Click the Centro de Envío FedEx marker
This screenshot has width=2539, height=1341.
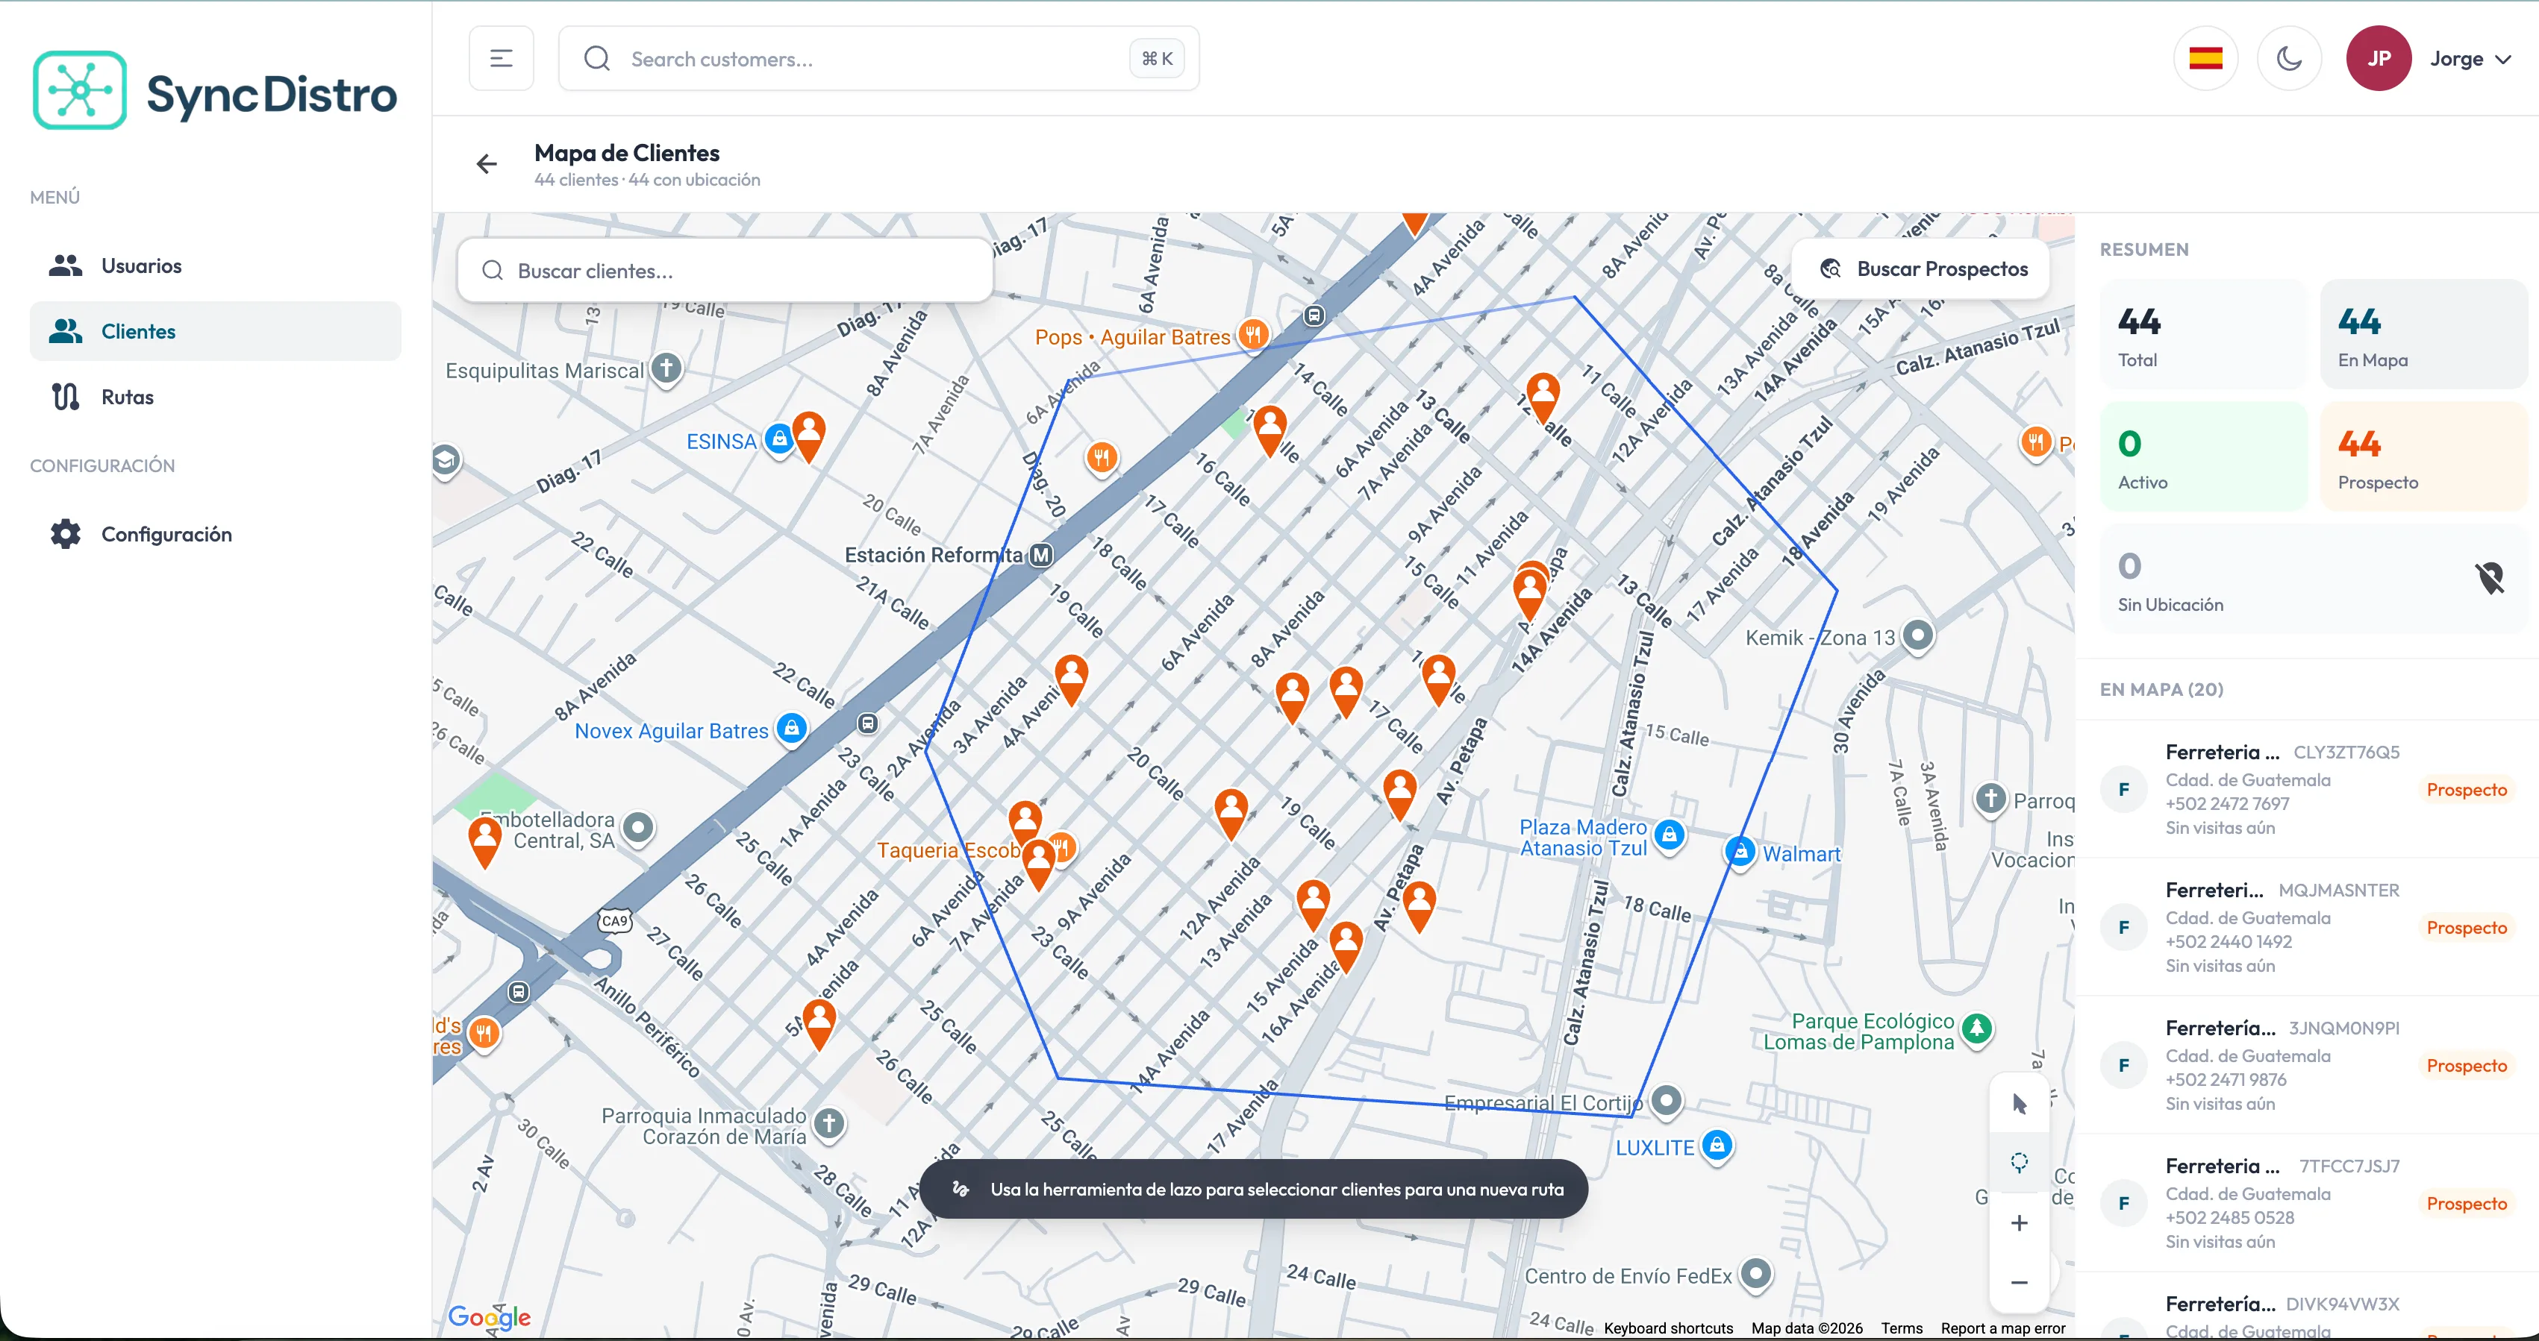(x=1755, y=1274)
